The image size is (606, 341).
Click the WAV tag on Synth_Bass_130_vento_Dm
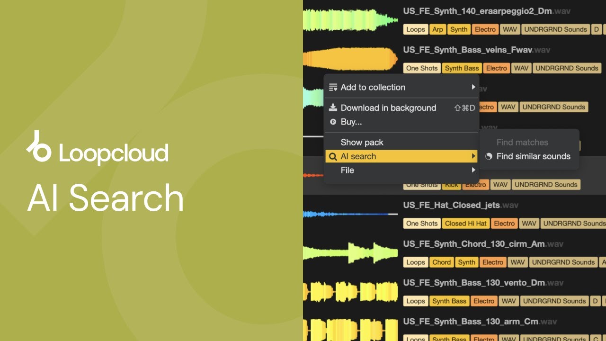(508, 301)
